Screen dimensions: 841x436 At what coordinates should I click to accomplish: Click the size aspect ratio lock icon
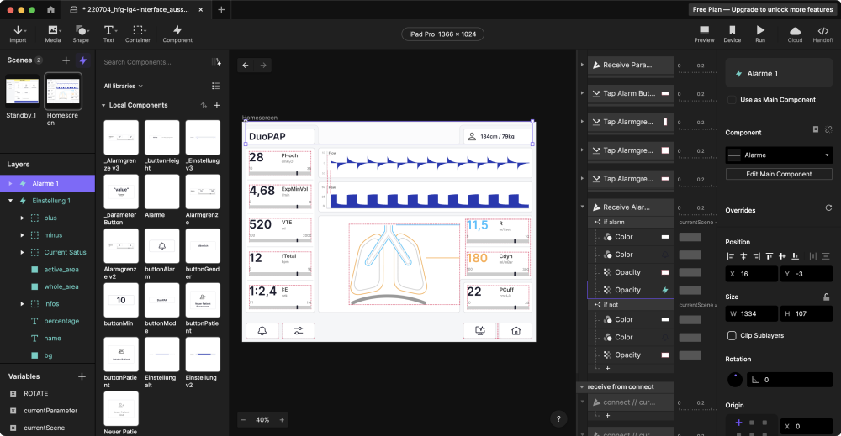[x=827, y=297]
